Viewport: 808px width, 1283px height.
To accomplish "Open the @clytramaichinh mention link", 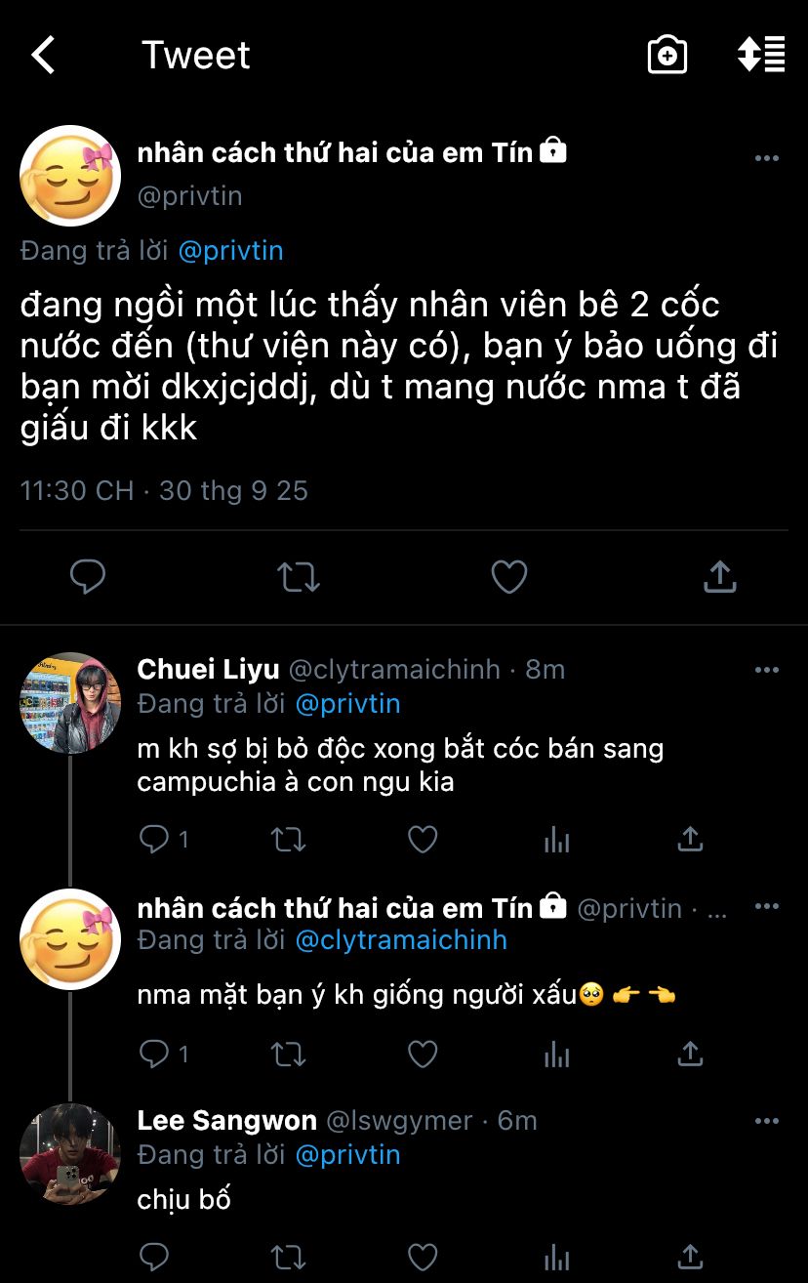I will tap(400, 940).
